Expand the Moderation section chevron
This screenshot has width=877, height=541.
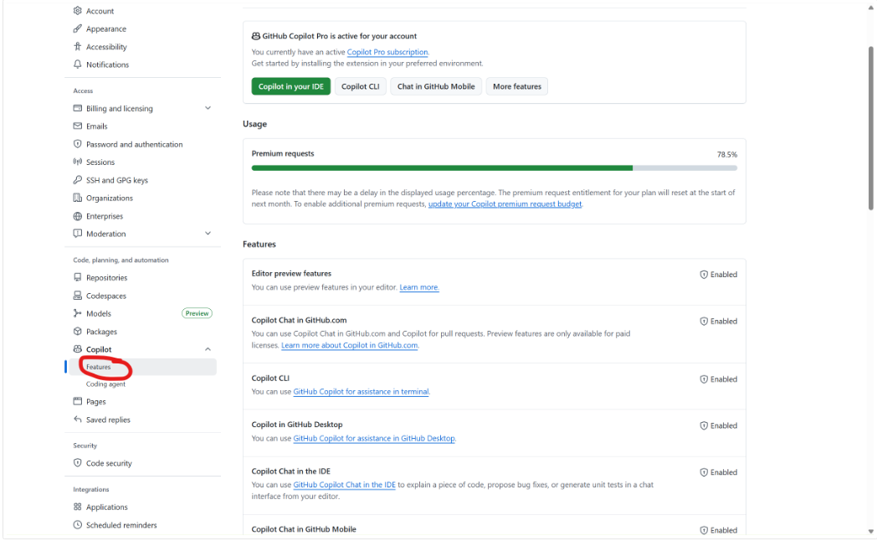coord(208,234)
